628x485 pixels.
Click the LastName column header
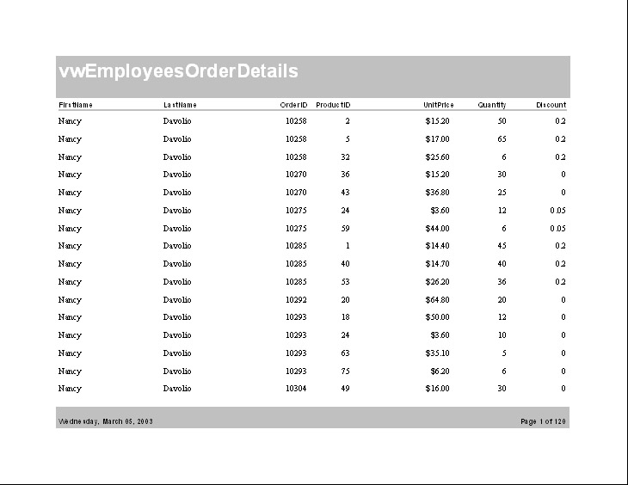click(x=180, y=105)
